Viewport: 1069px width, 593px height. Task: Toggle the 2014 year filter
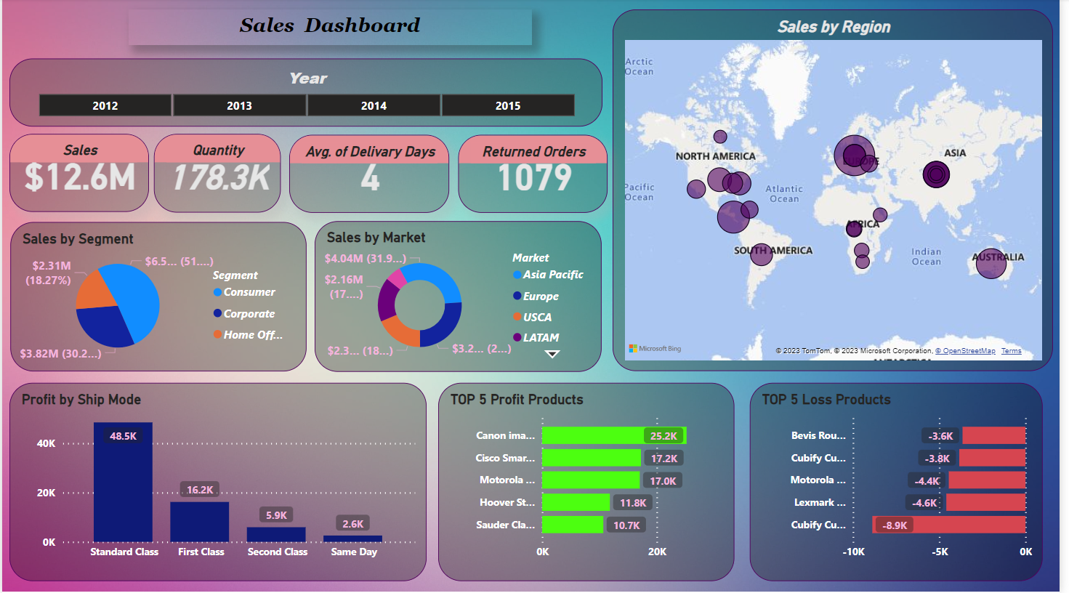374,105
